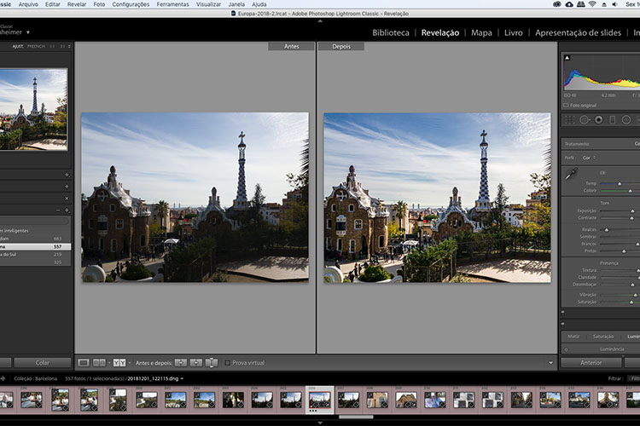Adjust the Pretos slider handle
The width and height of the screenshot is (640, 426).
[624, 251]
